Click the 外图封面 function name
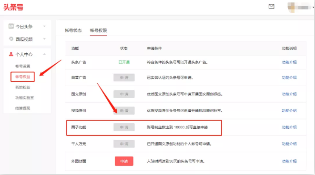Screen dimensions: 315x175 point(79,161)
